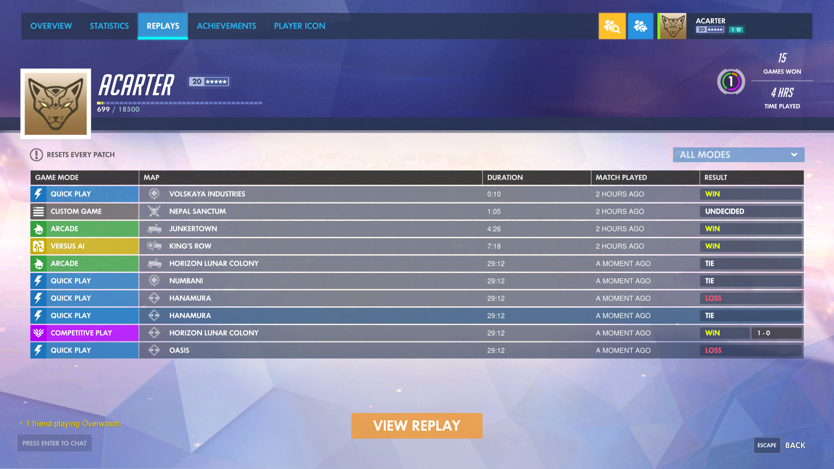Image resolution: width=834 pixels, height=469 pixels.
Task: Click the REPLAYS tab label
Action: point(163,26)
